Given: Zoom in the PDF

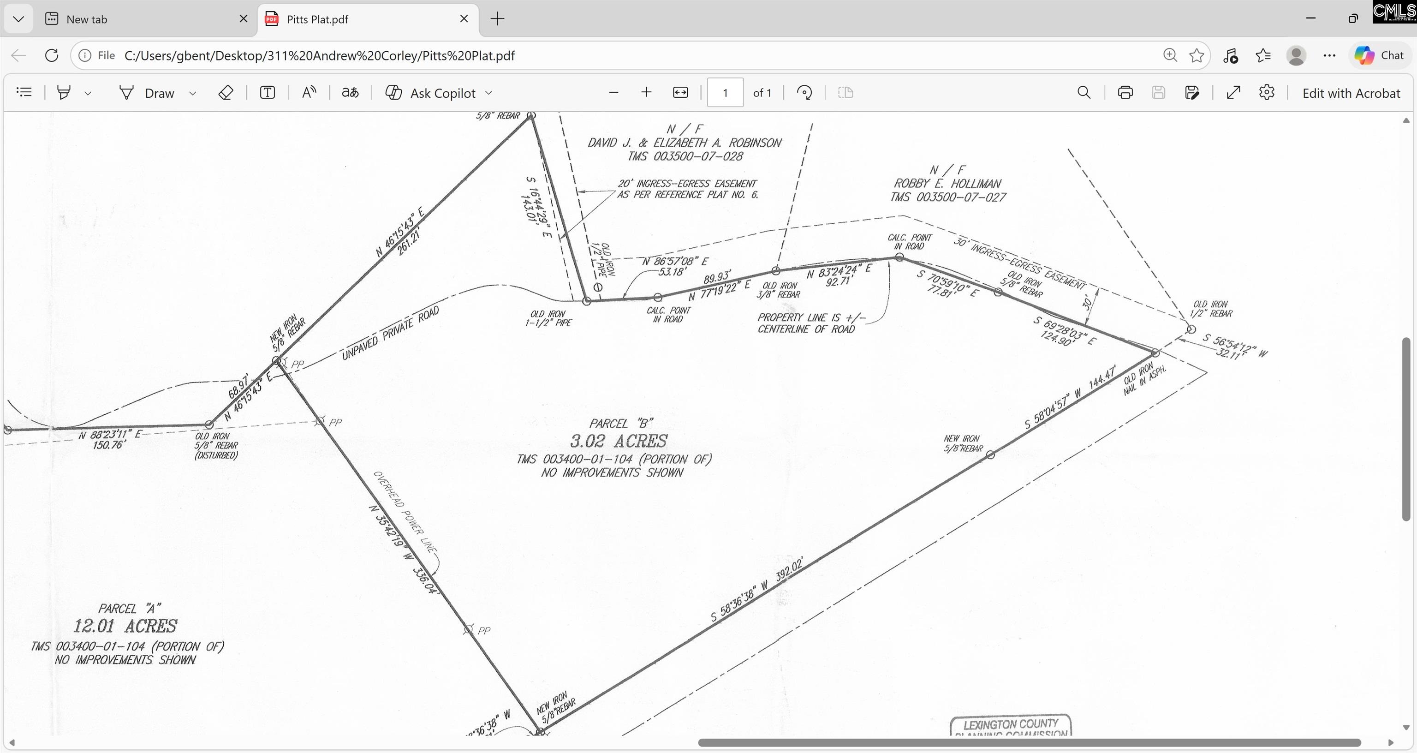Looking at the screenshot, I should tap(646, 92).
